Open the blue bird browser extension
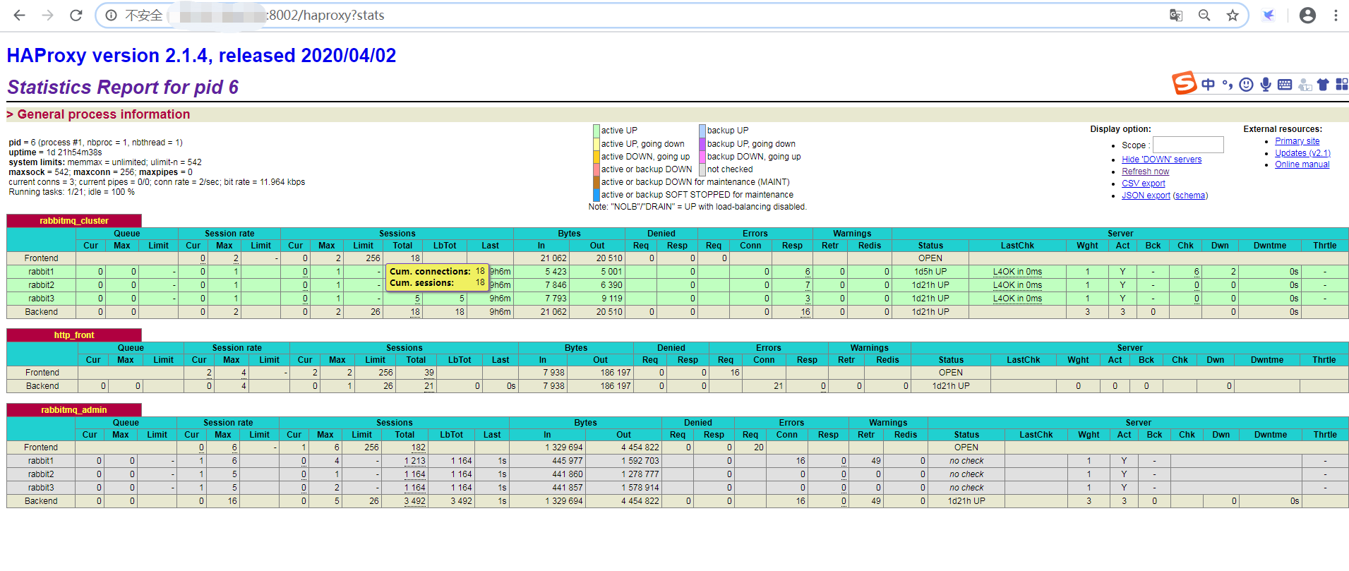Screen dimensions: 1349x571 [x=1269, y=15]
